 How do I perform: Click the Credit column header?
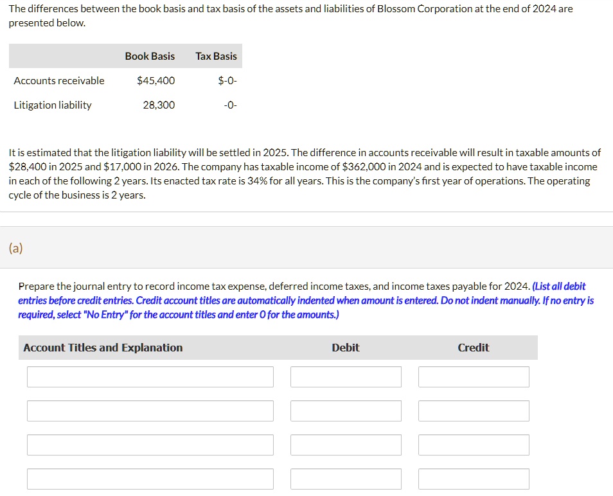coord(473,348)
